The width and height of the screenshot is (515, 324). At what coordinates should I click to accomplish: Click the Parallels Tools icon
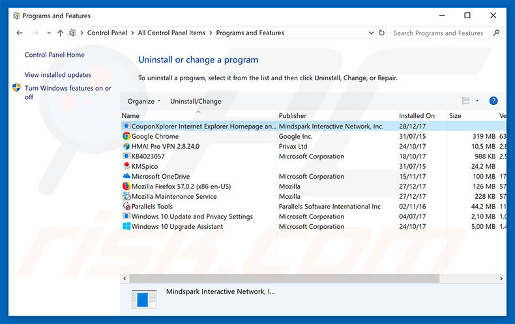(126, 207)
